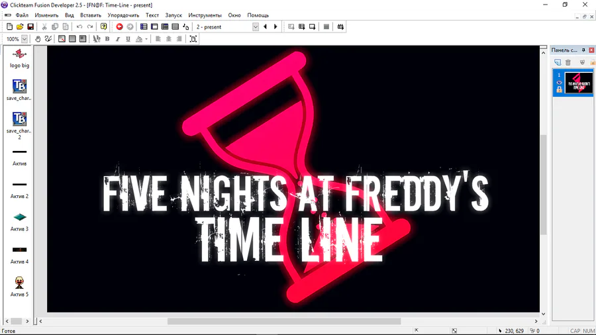Delete layer with trash icon

tap(568, 62)
